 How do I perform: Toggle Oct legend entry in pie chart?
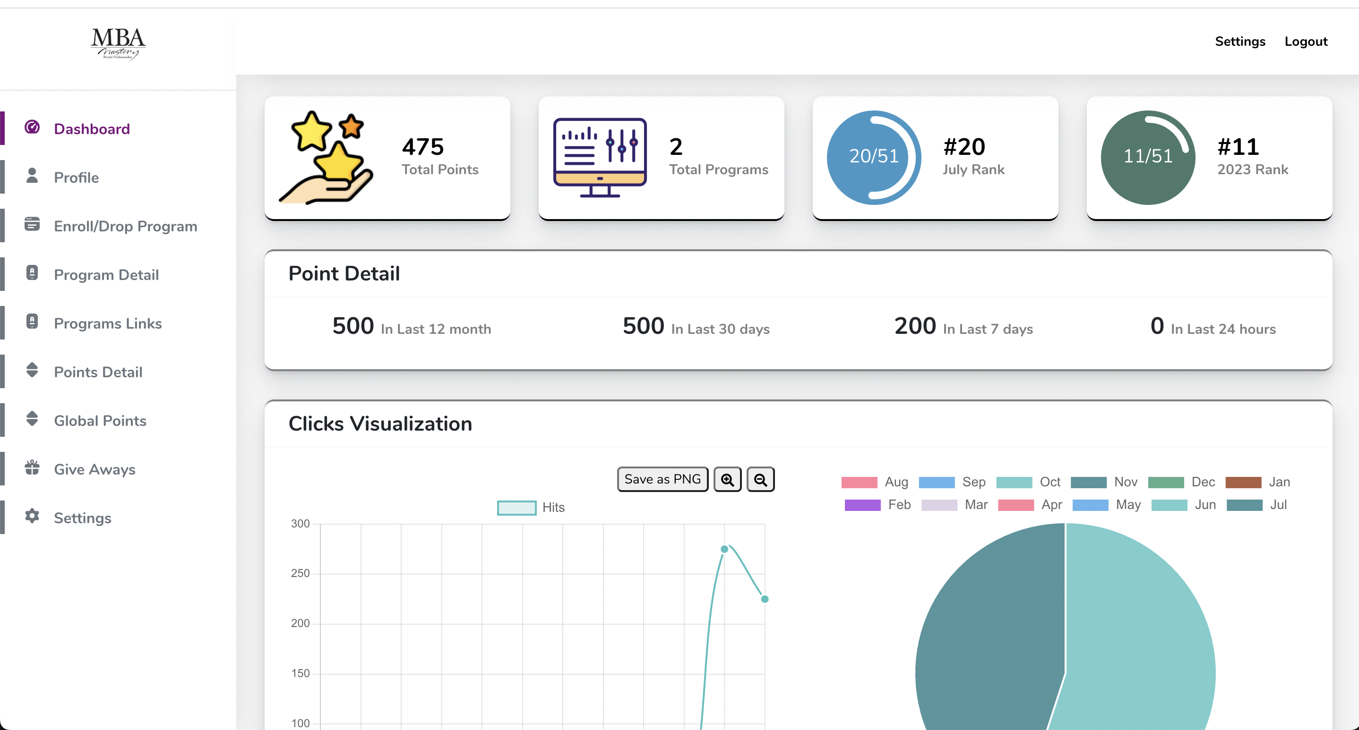click(1028, 482)
